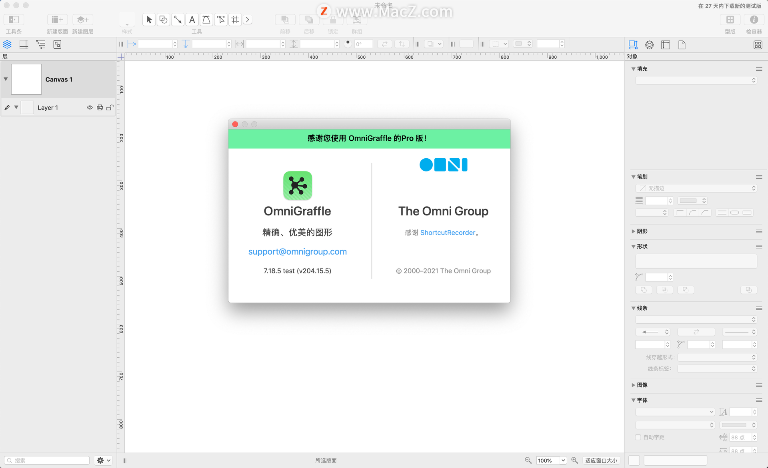Open the ShortcutRecorder link
The image size is (768, 468).
(448, 233)
